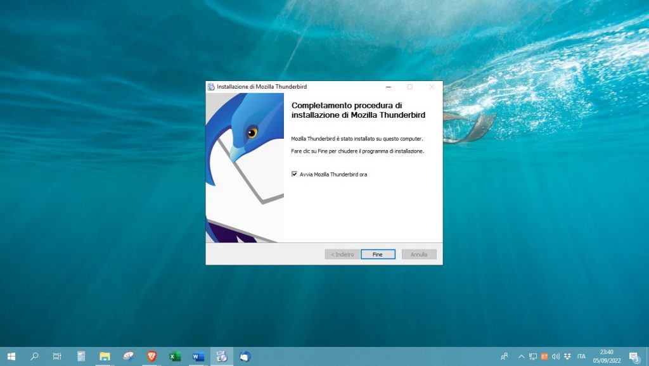Open File Explorer from the taskbar
Image resolution: width=649 pixels, height=366 pixels.
pos(104,357)
